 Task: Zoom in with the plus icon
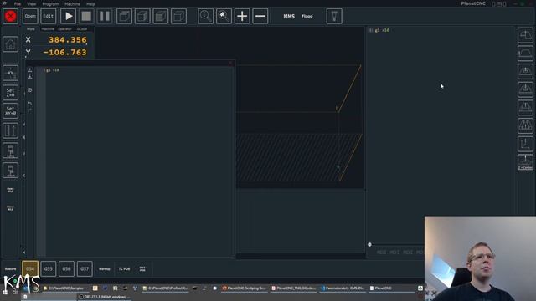click(x=242, y=16)
